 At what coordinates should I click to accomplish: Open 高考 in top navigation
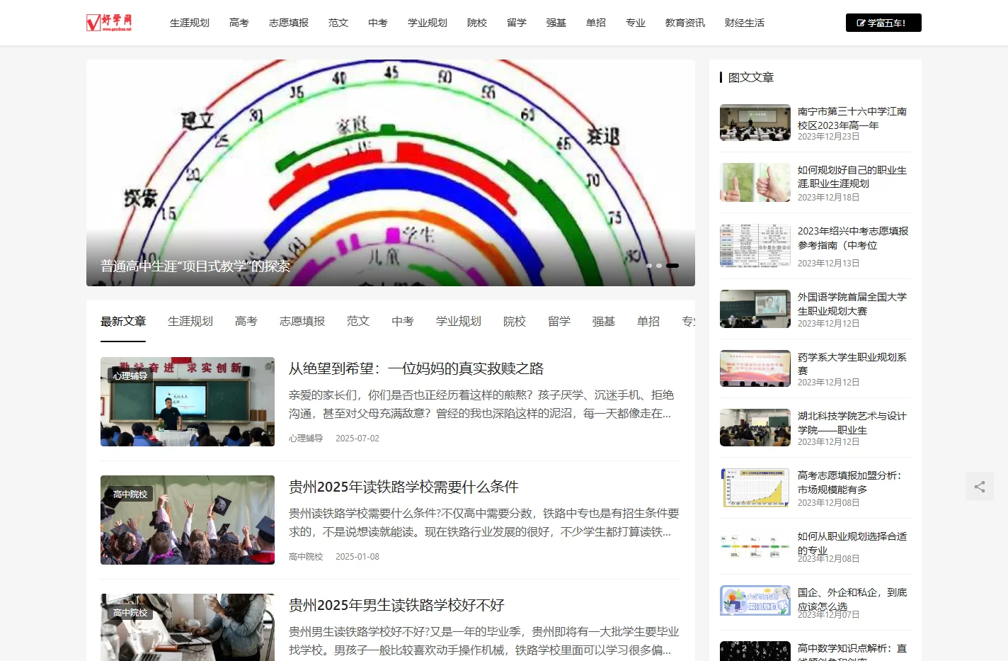tap(239, 23)
